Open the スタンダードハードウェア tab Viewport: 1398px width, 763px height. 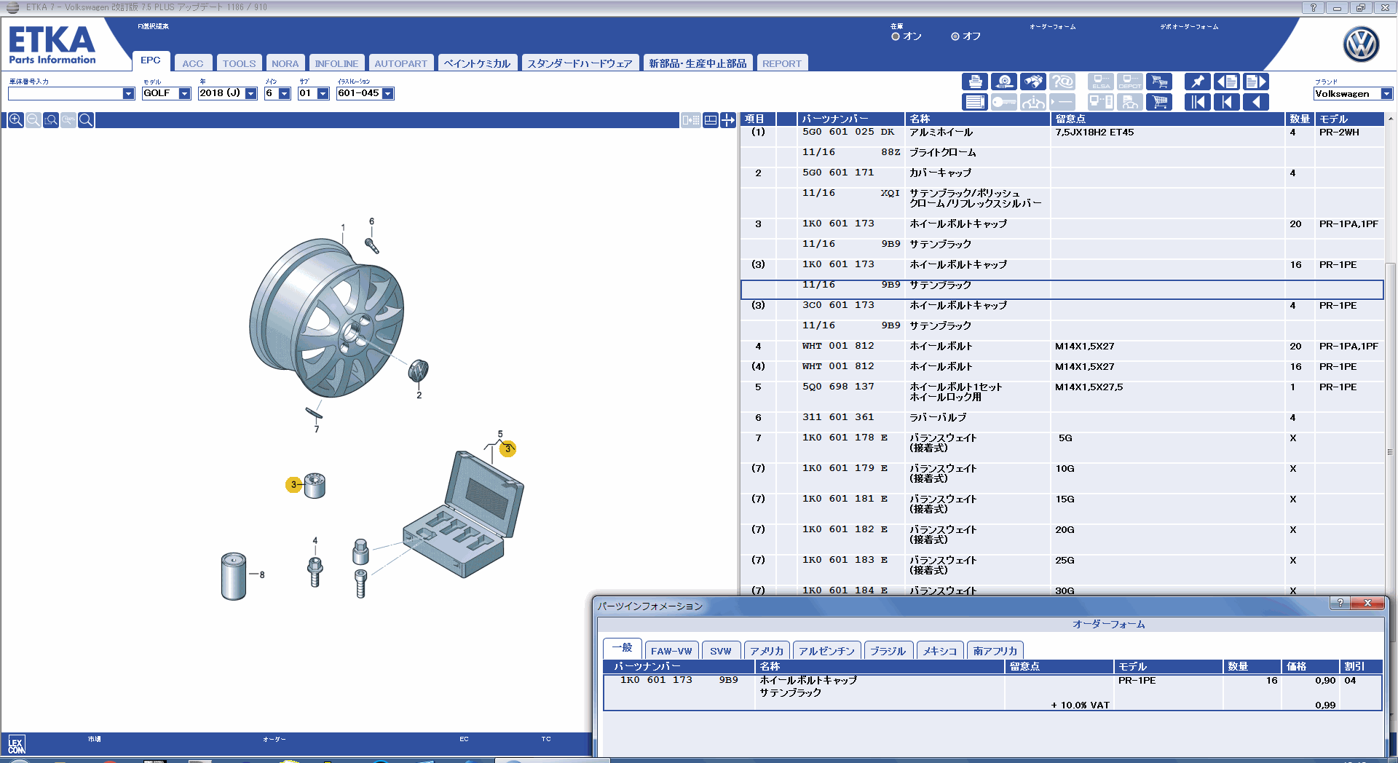(580, 63)
